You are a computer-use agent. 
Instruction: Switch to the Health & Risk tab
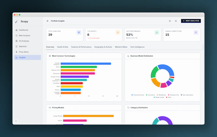pyautogui.click(x=63, y=47)
